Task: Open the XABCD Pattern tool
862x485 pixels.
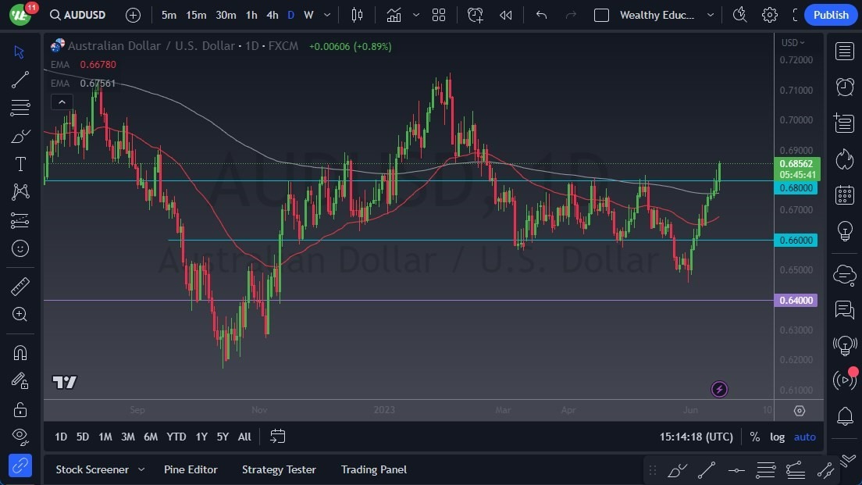Action: tap(20, 192)
